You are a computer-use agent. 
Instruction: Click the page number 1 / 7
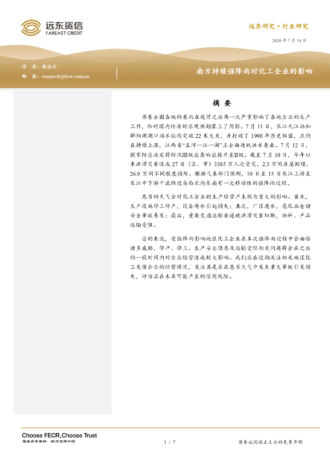click(x=170, y=442)
